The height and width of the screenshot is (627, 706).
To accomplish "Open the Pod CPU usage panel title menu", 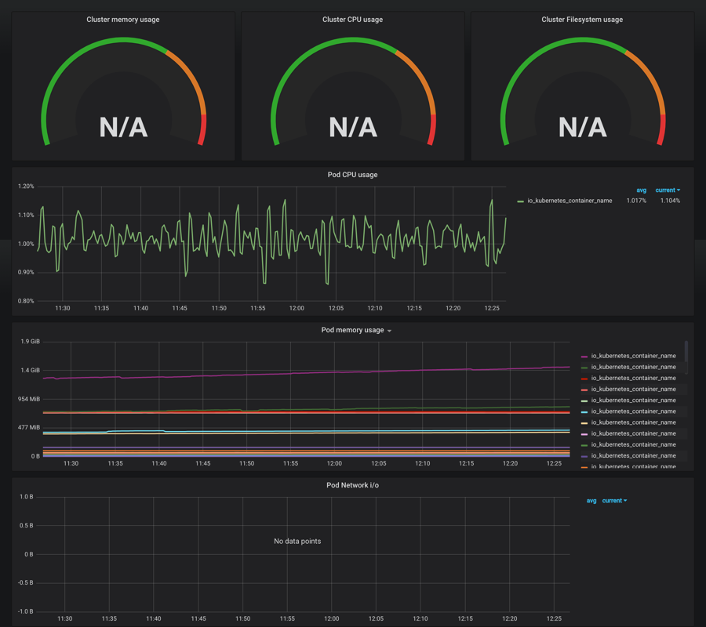I will pos(352,175).
